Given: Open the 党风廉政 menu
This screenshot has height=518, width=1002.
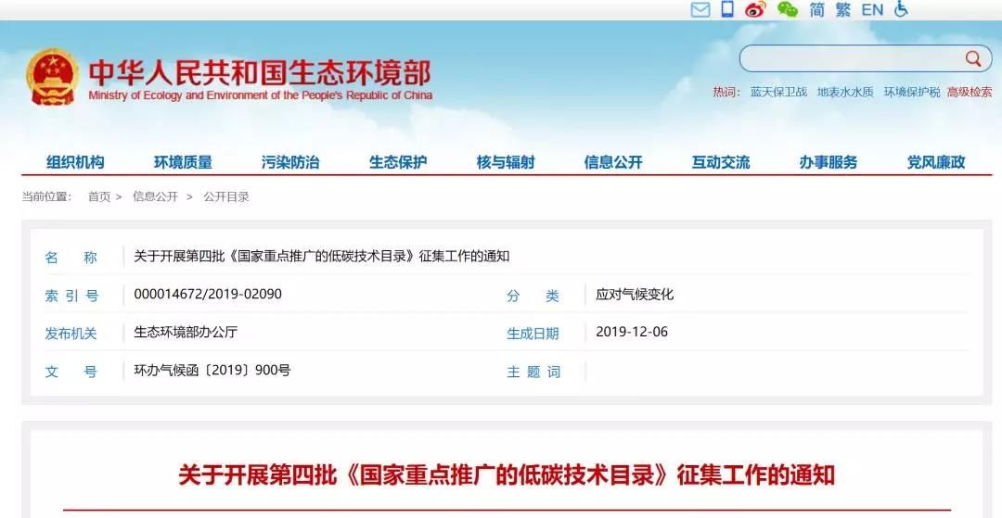Looking at the screenshot, I should 936,162.
